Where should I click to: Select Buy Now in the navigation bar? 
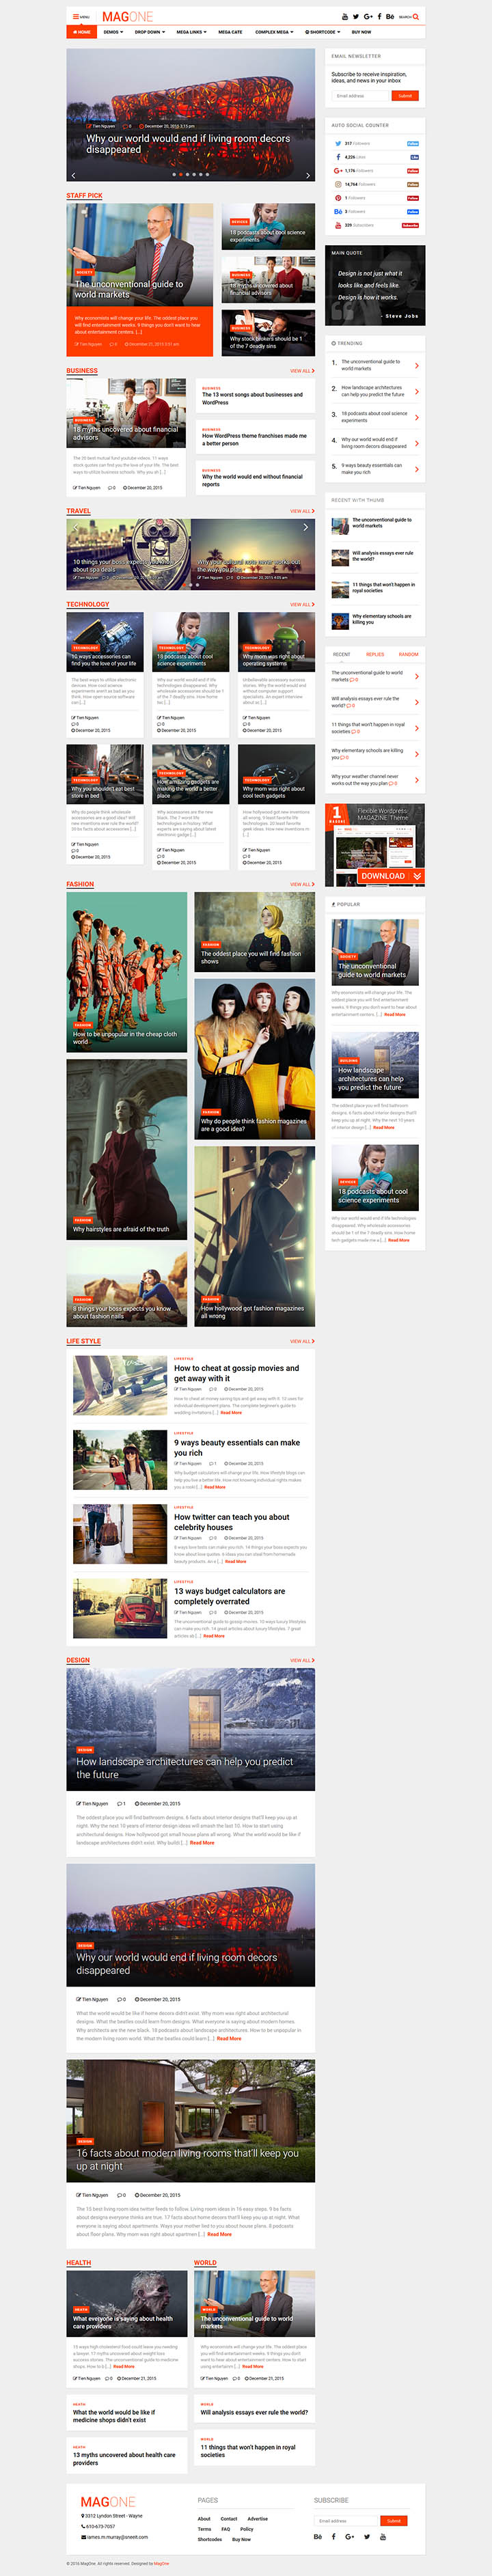(x=361, y=32)
